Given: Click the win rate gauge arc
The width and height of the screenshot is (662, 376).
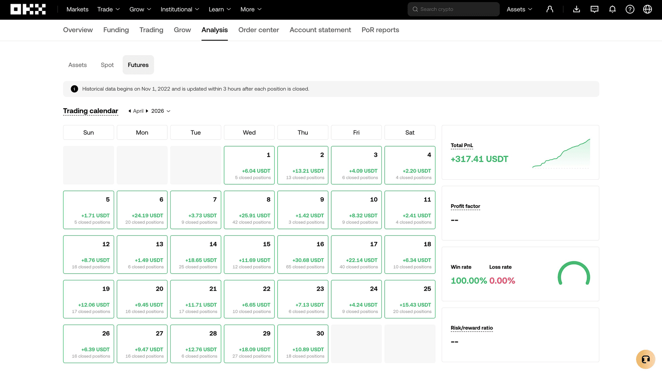Looking at the screenshot, I should pyautogui.click(x=574, y=273).
